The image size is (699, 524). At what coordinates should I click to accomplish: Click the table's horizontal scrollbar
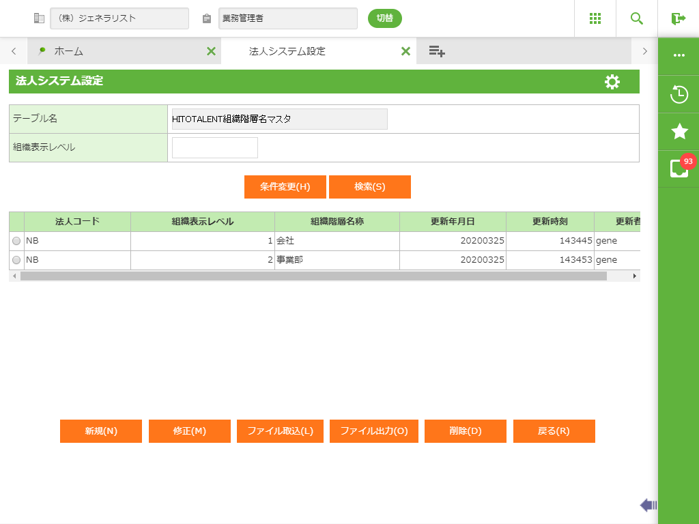click(313, 276)
